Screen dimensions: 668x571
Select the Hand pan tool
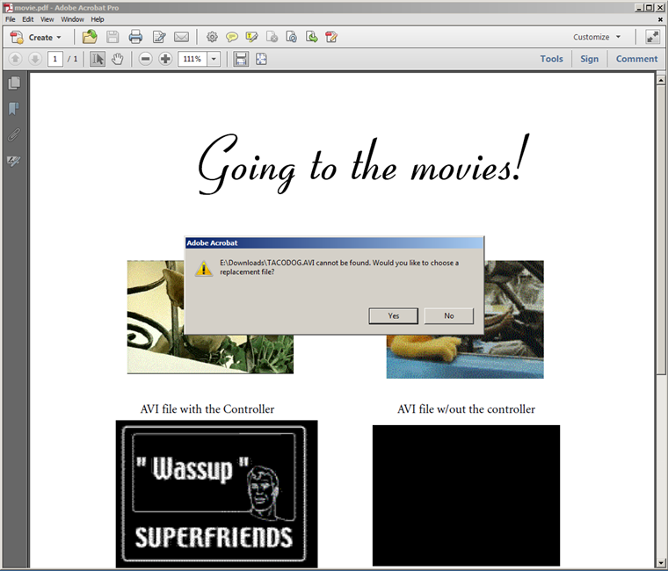coord(118,59)
